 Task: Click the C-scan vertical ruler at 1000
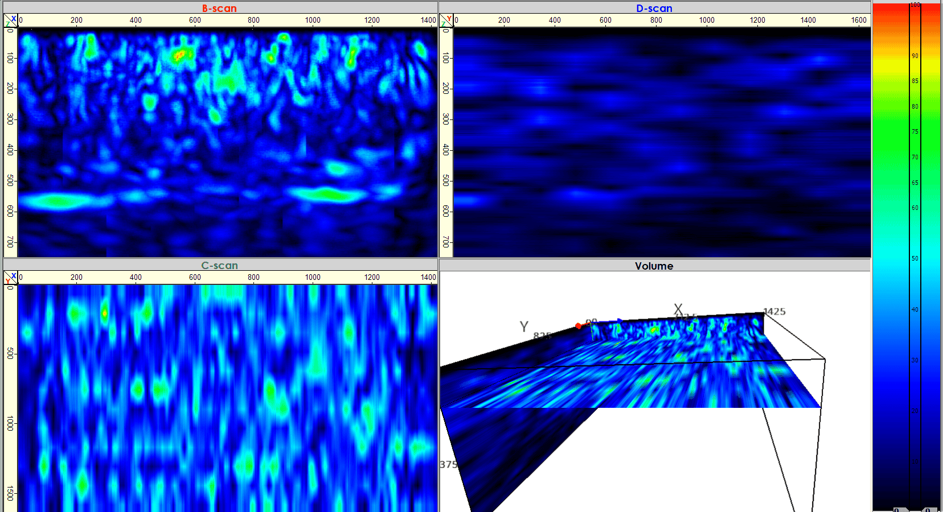[x=10, y=423]
